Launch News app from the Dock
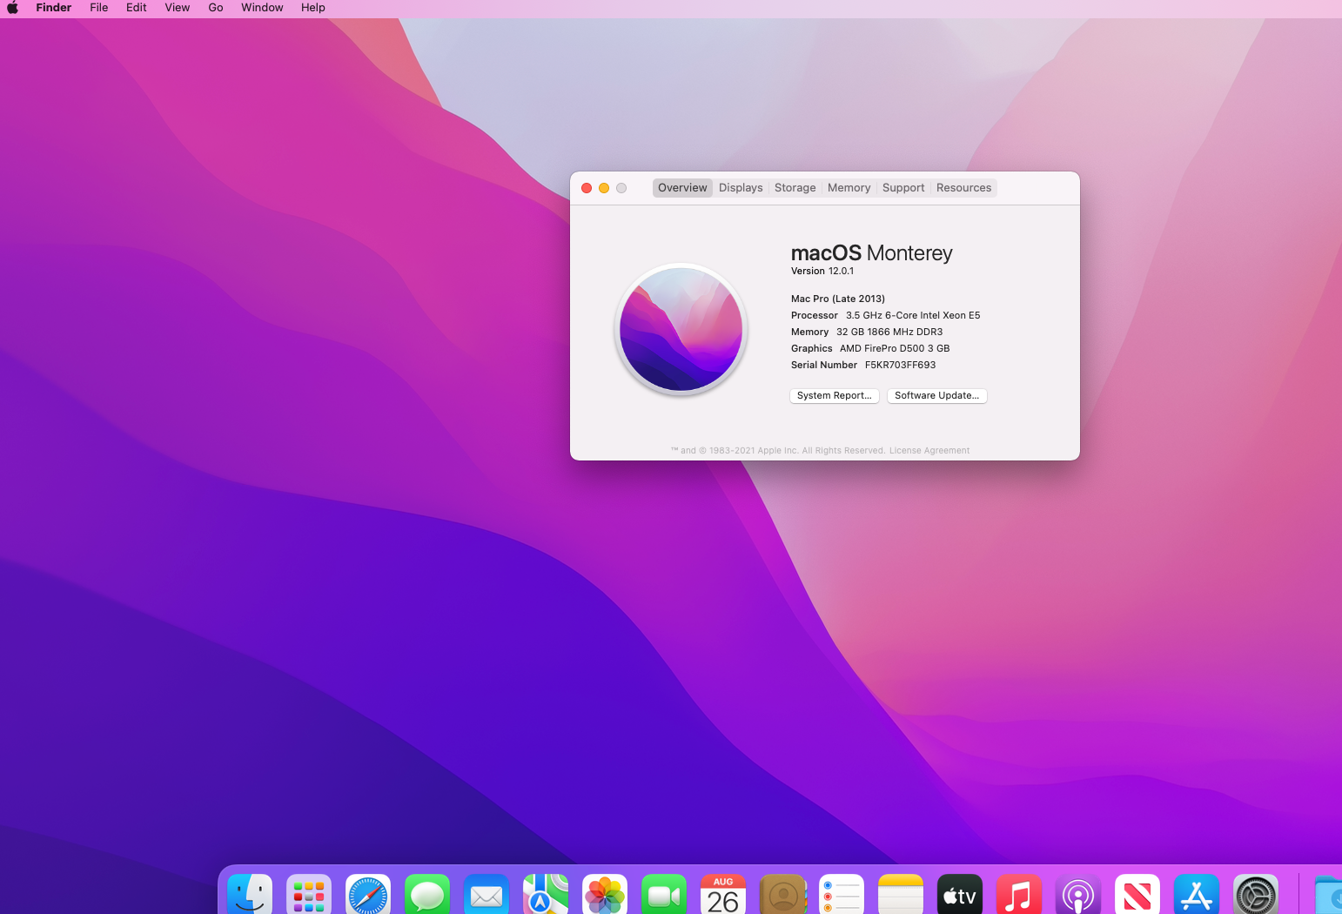This screenshot has height=914, width=1342. [x=1137, y=895]
